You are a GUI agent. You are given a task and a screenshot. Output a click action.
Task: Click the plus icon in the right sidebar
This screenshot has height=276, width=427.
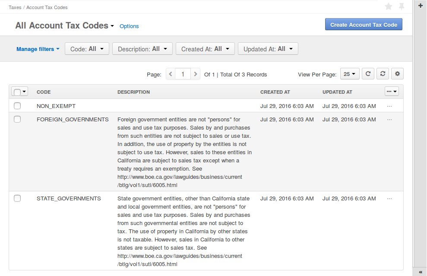420,6
